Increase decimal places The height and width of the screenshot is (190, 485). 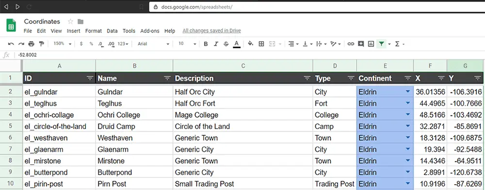coord(111,44)
